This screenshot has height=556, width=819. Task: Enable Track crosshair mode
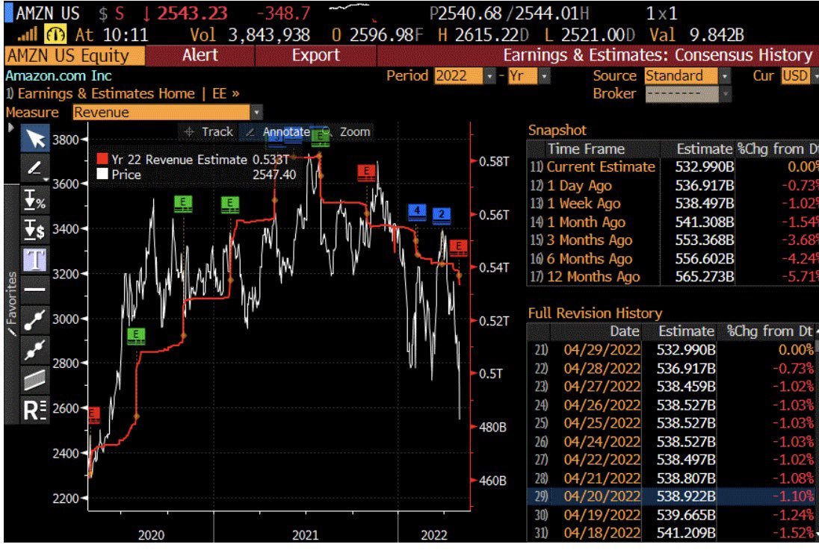point(209,132)
